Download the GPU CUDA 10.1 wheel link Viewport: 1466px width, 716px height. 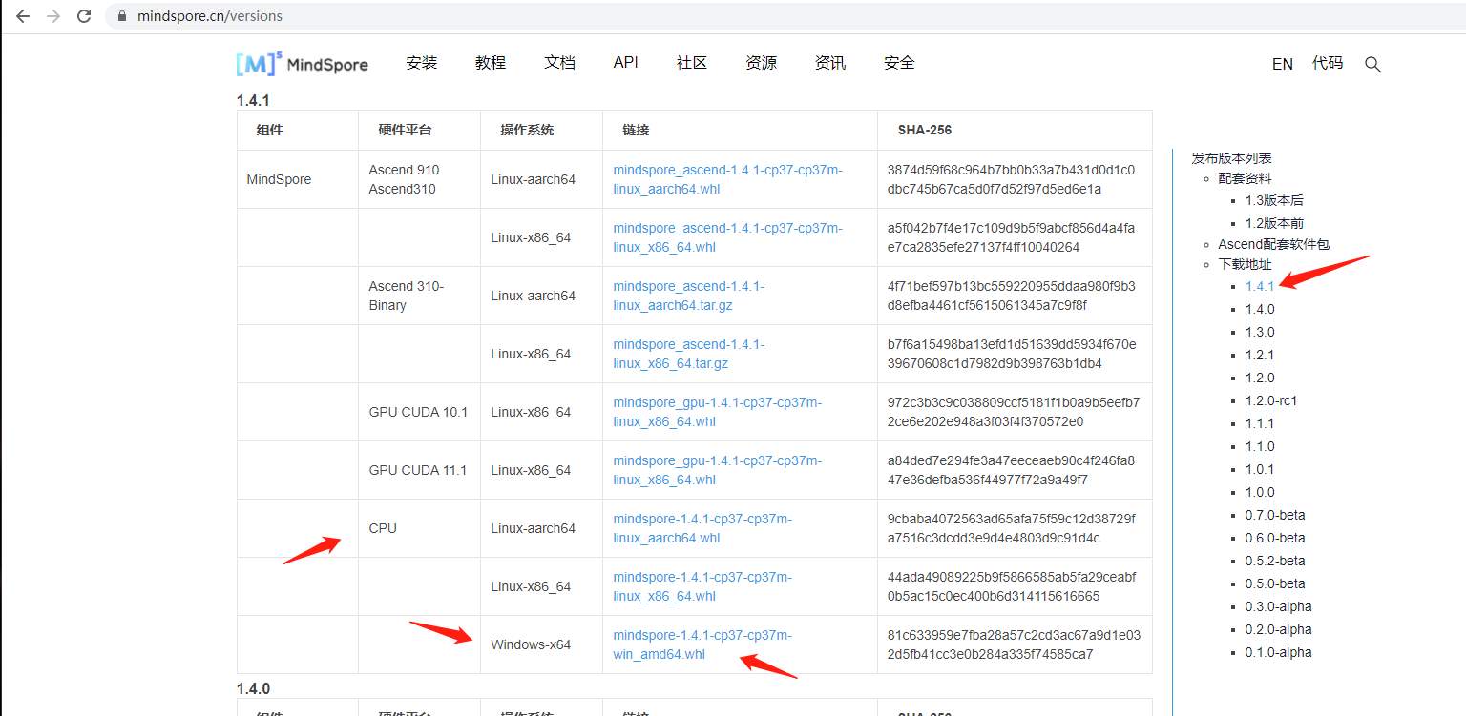pos(718,412)
